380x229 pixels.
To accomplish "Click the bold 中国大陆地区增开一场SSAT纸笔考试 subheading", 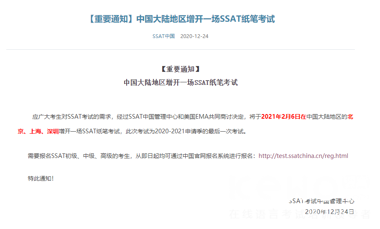I will coord(180,82).
